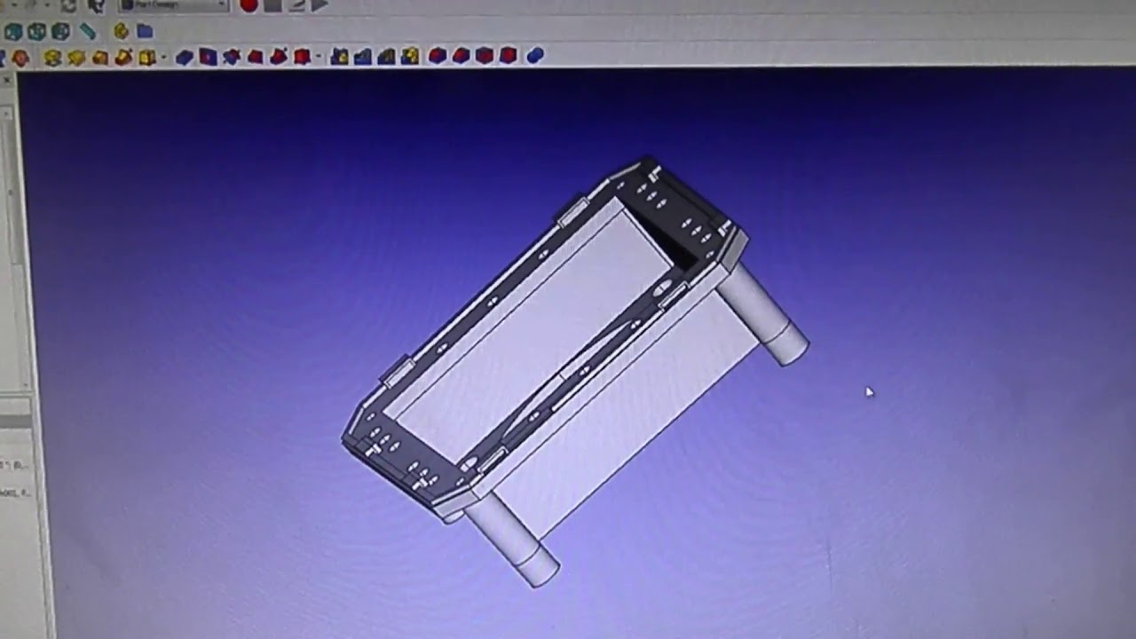Screen dimensions: 1136x639
Task: Select the Thickness tool
Action: pyautogui.click(x=508, y=57)
